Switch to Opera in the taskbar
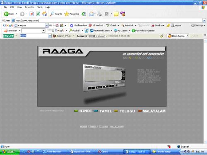The width and height of the screenshot is (207, 155). 104,152
